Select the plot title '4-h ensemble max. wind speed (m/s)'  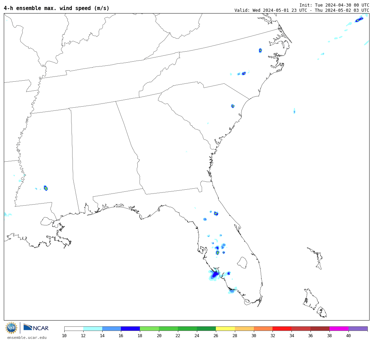point(56,8)
